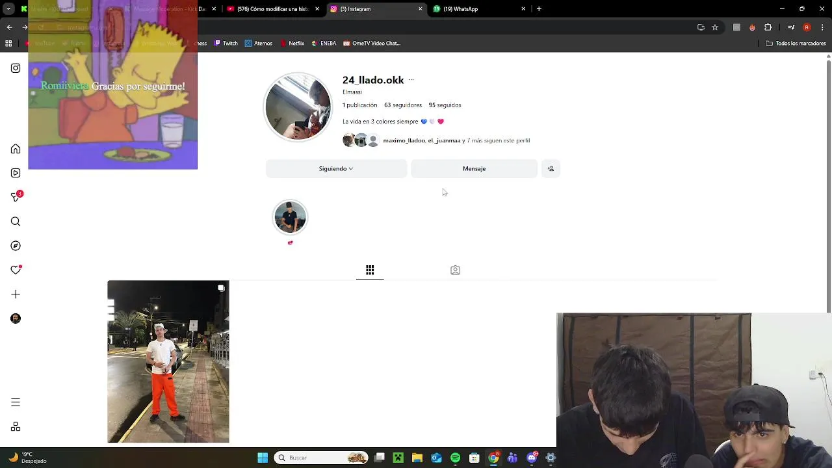Open Spotify from the taskbar

point(455,458)
